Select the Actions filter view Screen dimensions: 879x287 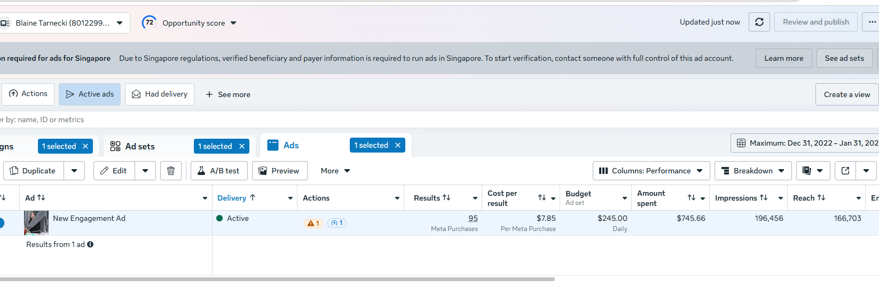(28, 94)
